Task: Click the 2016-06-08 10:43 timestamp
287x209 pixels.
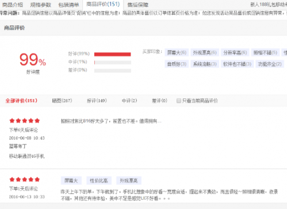Action: [x=27, y=138]
